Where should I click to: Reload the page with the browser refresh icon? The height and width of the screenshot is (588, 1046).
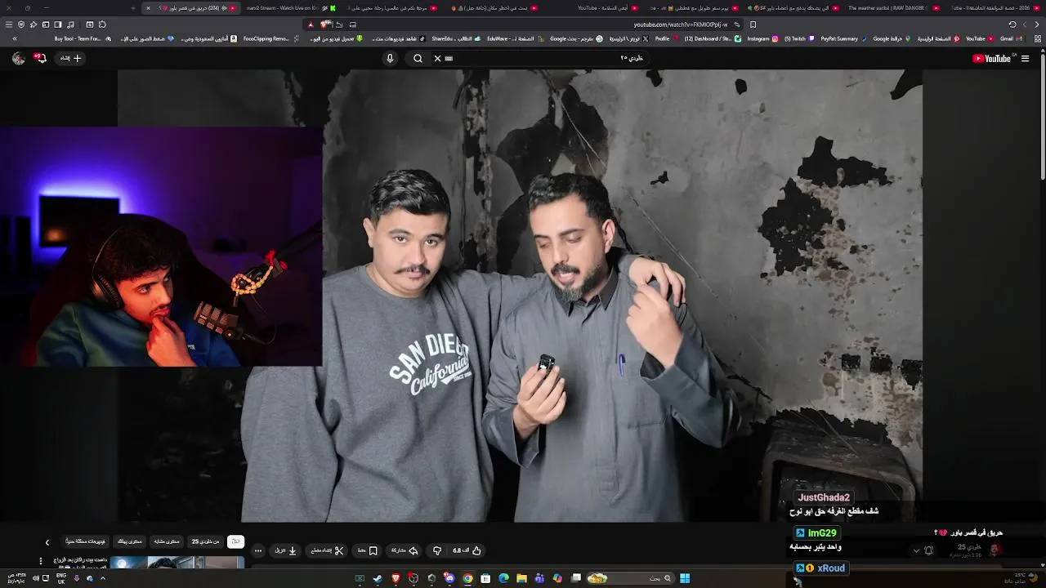pyautogui.click(x=1012, y=24)
